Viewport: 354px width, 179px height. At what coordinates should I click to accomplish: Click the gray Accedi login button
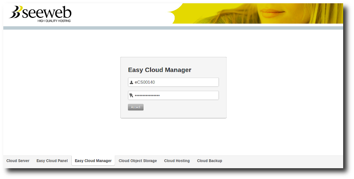(x=135, y=107)
